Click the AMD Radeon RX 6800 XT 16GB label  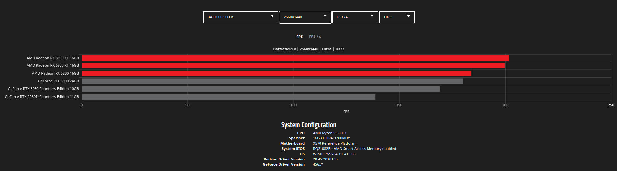(53, 66)
